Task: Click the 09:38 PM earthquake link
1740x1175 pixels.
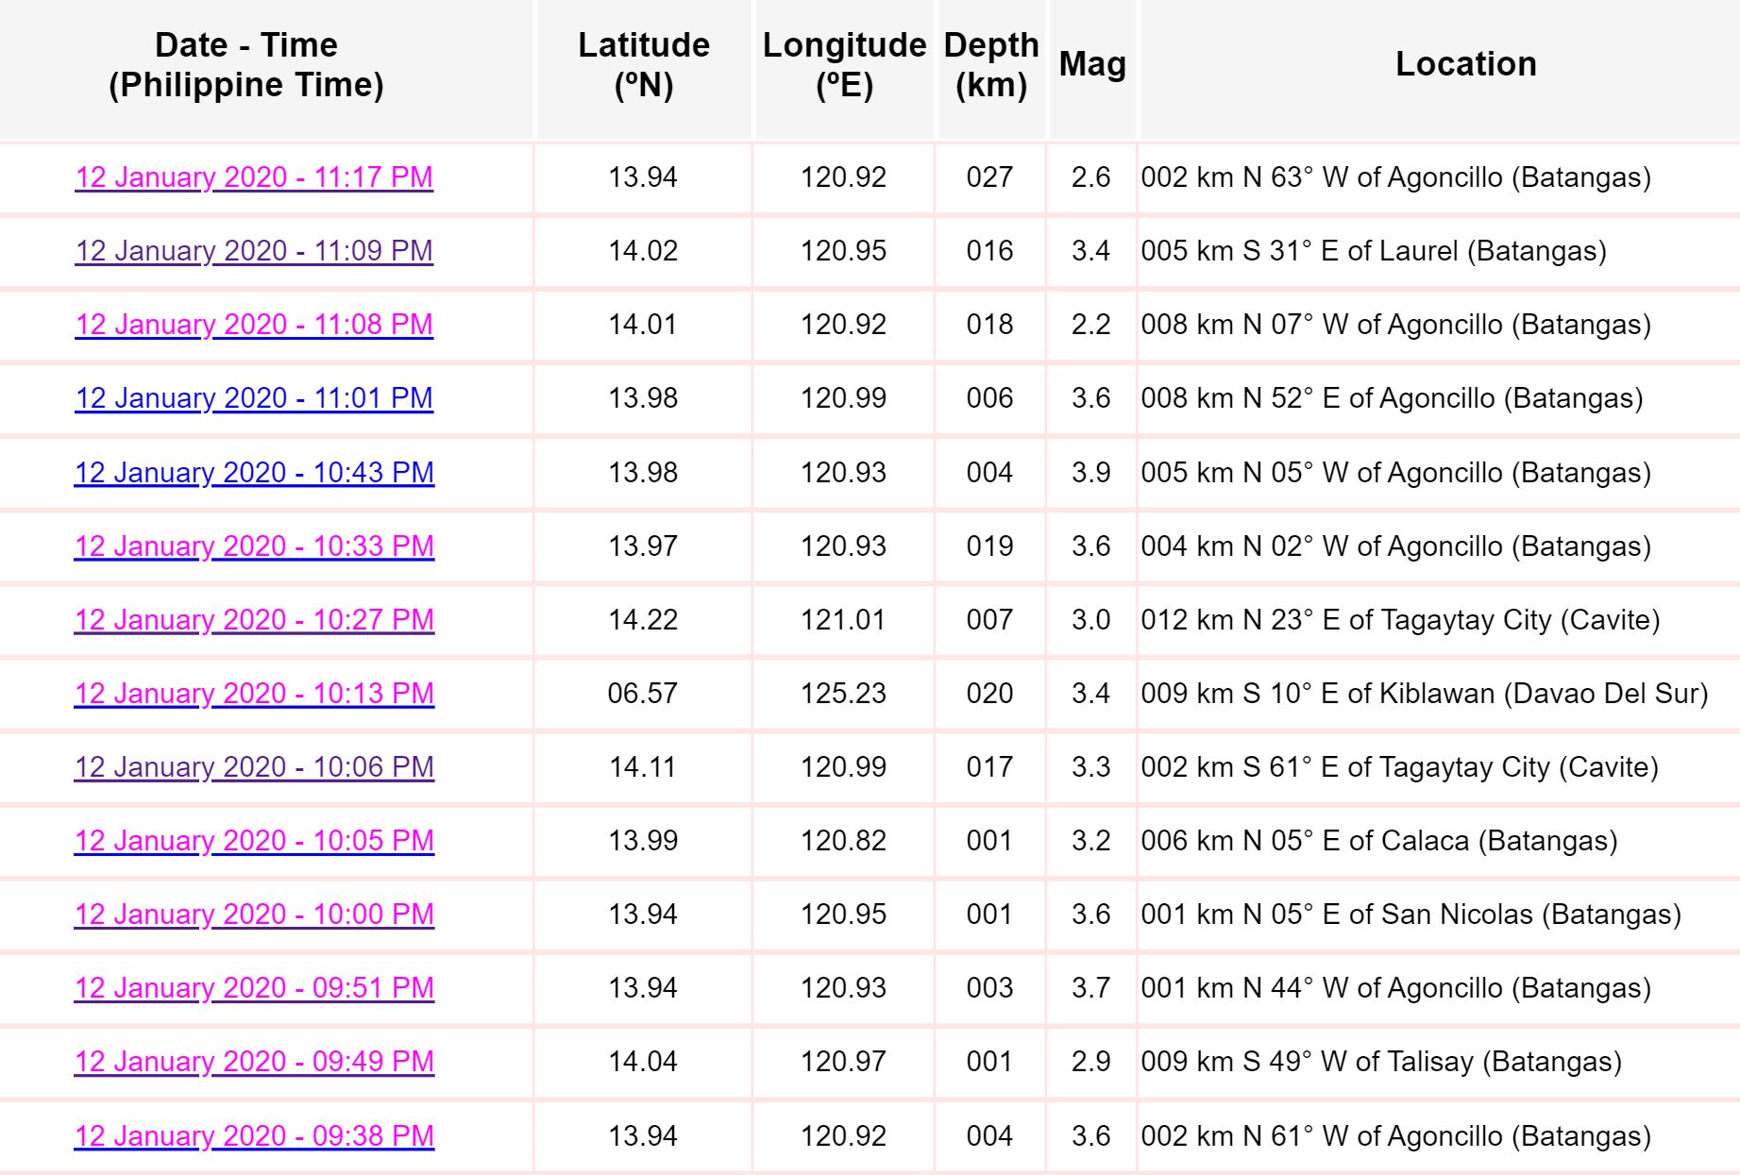Action: tap(254, 1136)
